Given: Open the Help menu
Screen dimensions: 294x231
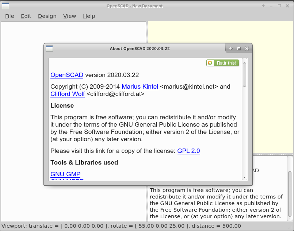Looking at the screenshot, I should (x=89, y=16).
